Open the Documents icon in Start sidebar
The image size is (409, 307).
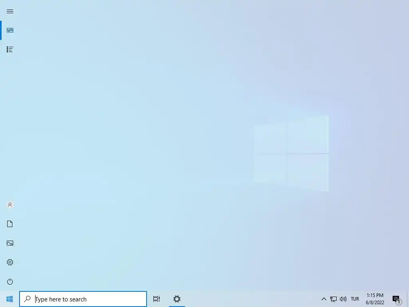pyautogui.click(x=10, y=224)
